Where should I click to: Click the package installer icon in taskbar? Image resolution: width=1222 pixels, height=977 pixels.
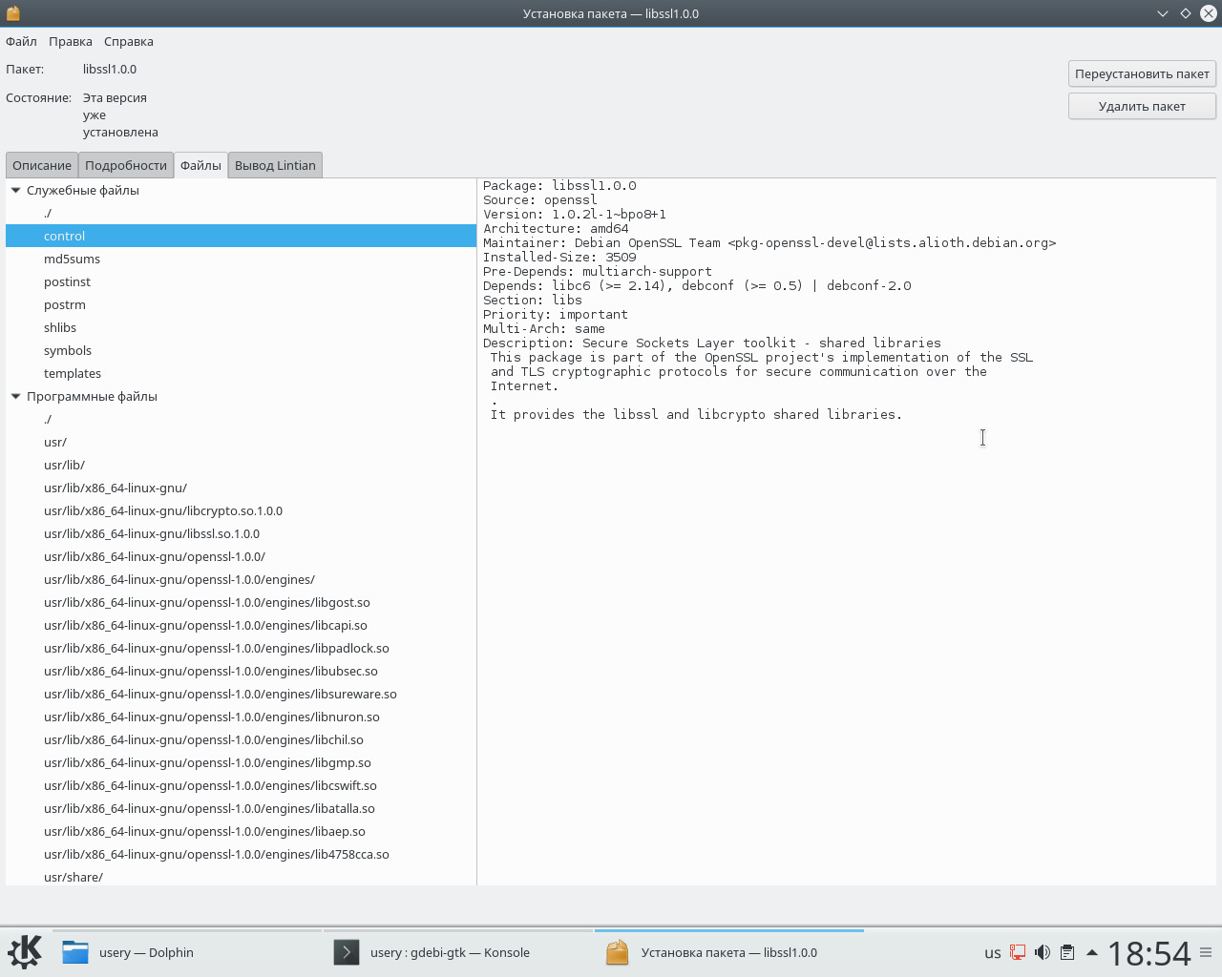618,952
